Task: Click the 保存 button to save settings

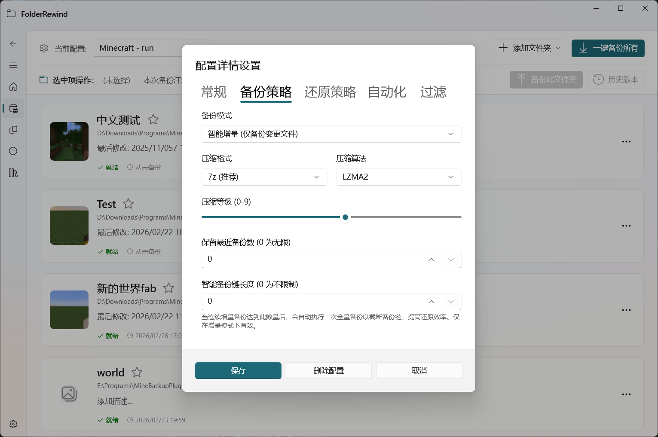Action: 238,370
